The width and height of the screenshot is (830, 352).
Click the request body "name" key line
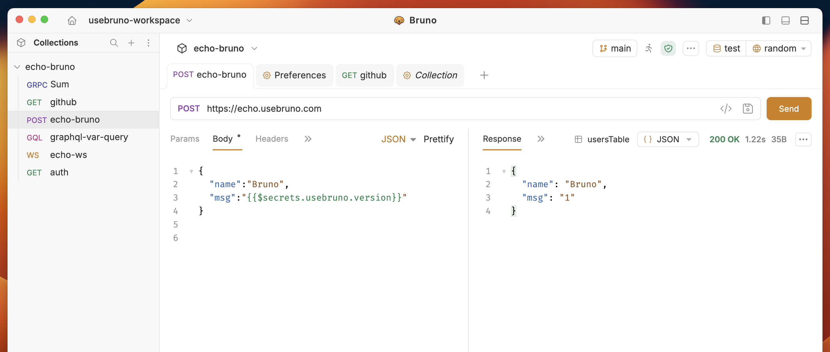coord(249,184)
